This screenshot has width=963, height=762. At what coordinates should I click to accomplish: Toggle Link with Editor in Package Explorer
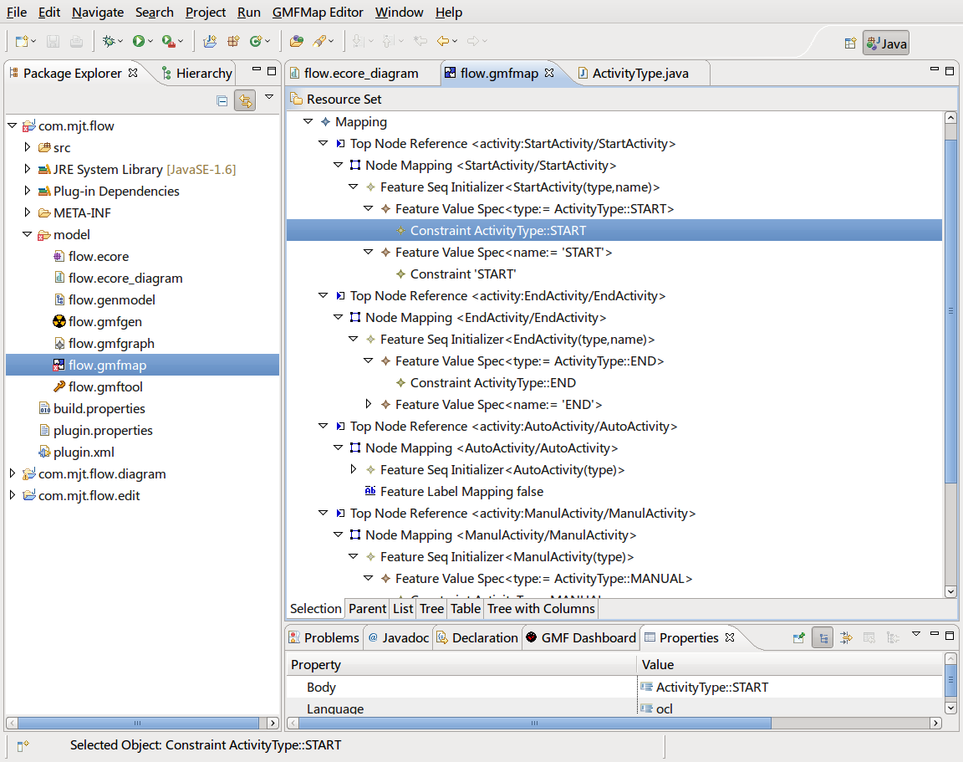(x=245, y=100)
